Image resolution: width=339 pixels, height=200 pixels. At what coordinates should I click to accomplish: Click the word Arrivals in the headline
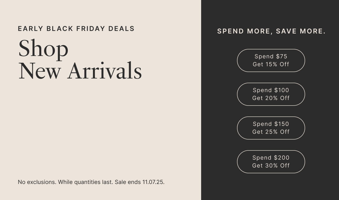point(105,71)
